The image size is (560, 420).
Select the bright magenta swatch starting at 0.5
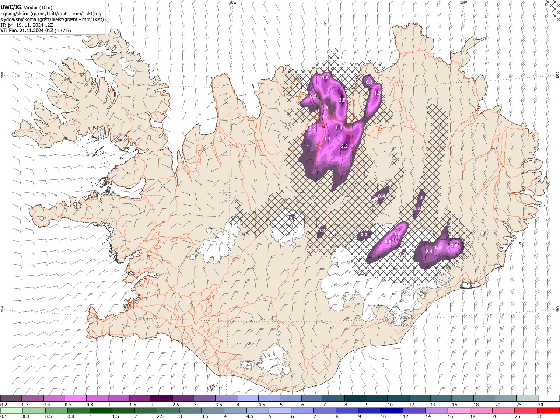76,398
